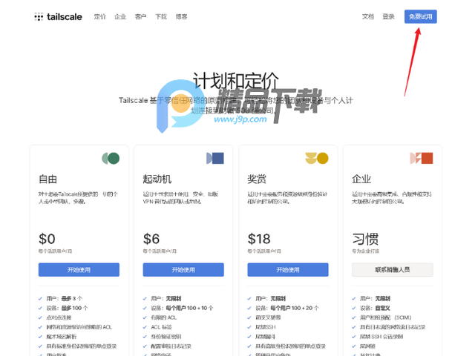Click the 起动机 plan title

tap(157, 179)
